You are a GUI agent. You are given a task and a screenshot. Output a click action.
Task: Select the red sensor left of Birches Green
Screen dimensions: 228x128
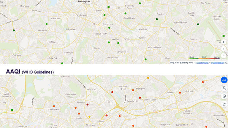[140, 98]
